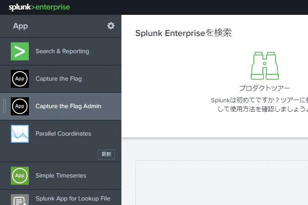Click the Parallel Coordinates chart icon

(x=20, y=134)
